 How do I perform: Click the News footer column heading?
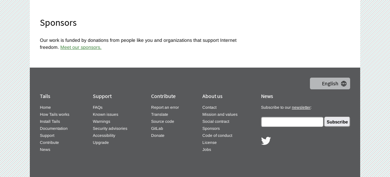tap(267, 96)
